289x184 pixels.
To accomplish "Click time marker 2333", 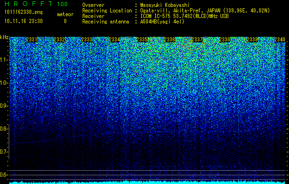I will pos(87,40).
